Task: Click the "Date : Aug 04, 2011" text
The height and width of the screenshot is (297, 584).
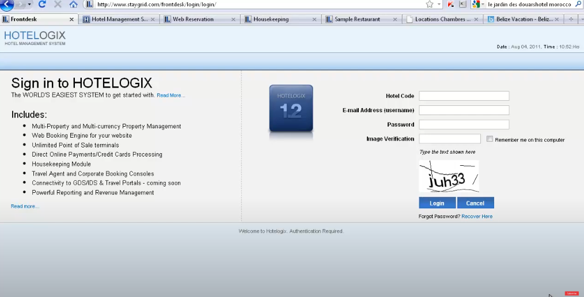Action: tap(518, 47)
